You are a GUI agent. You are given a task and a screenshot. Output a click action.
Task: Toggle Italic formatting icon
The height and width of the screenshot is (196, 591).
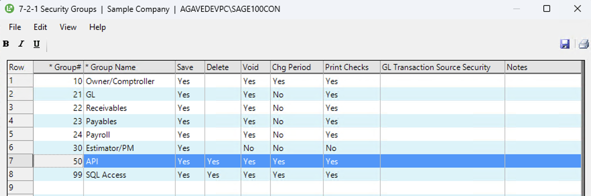(x=21, y=44)
